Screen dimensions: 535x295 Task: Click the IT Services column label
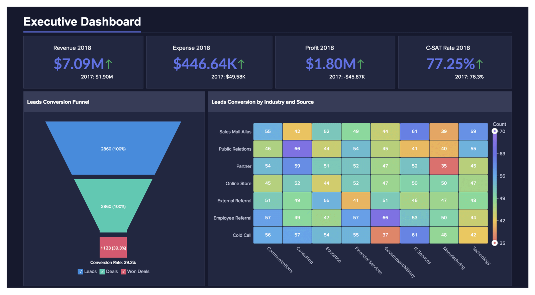422,255
